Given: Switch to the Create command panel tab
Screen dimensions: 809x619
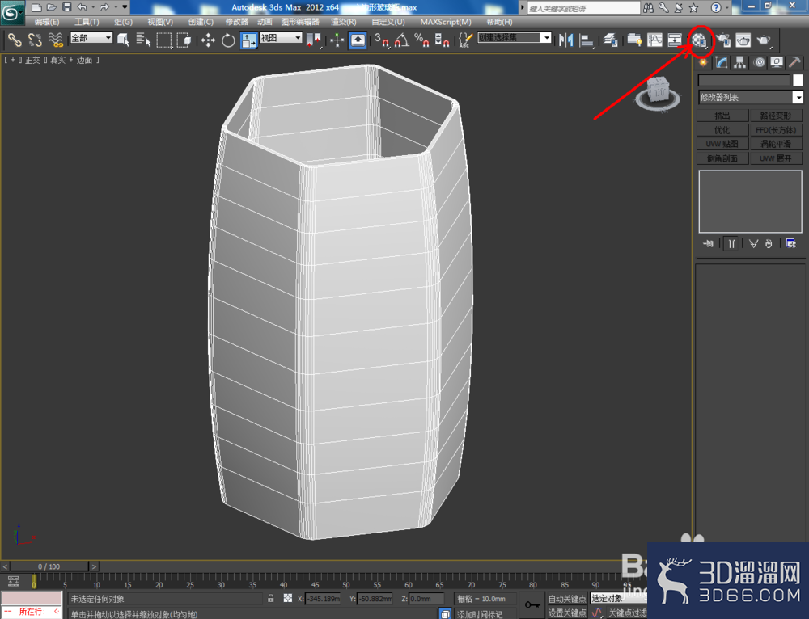Looking at the screenshot, I should point(703,62).
